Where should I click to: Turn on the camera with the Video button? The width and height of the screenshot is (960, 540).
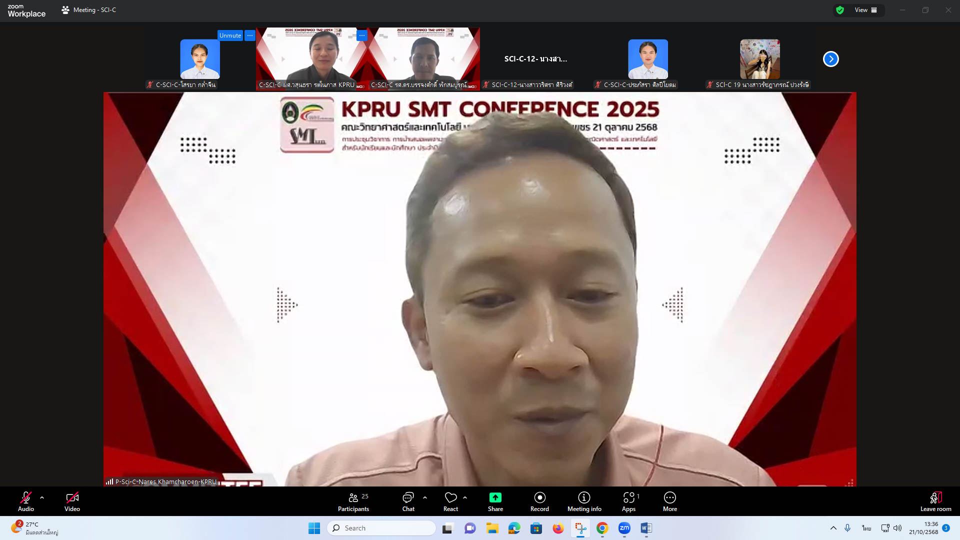pyautogui.click(x=72, y=501)
